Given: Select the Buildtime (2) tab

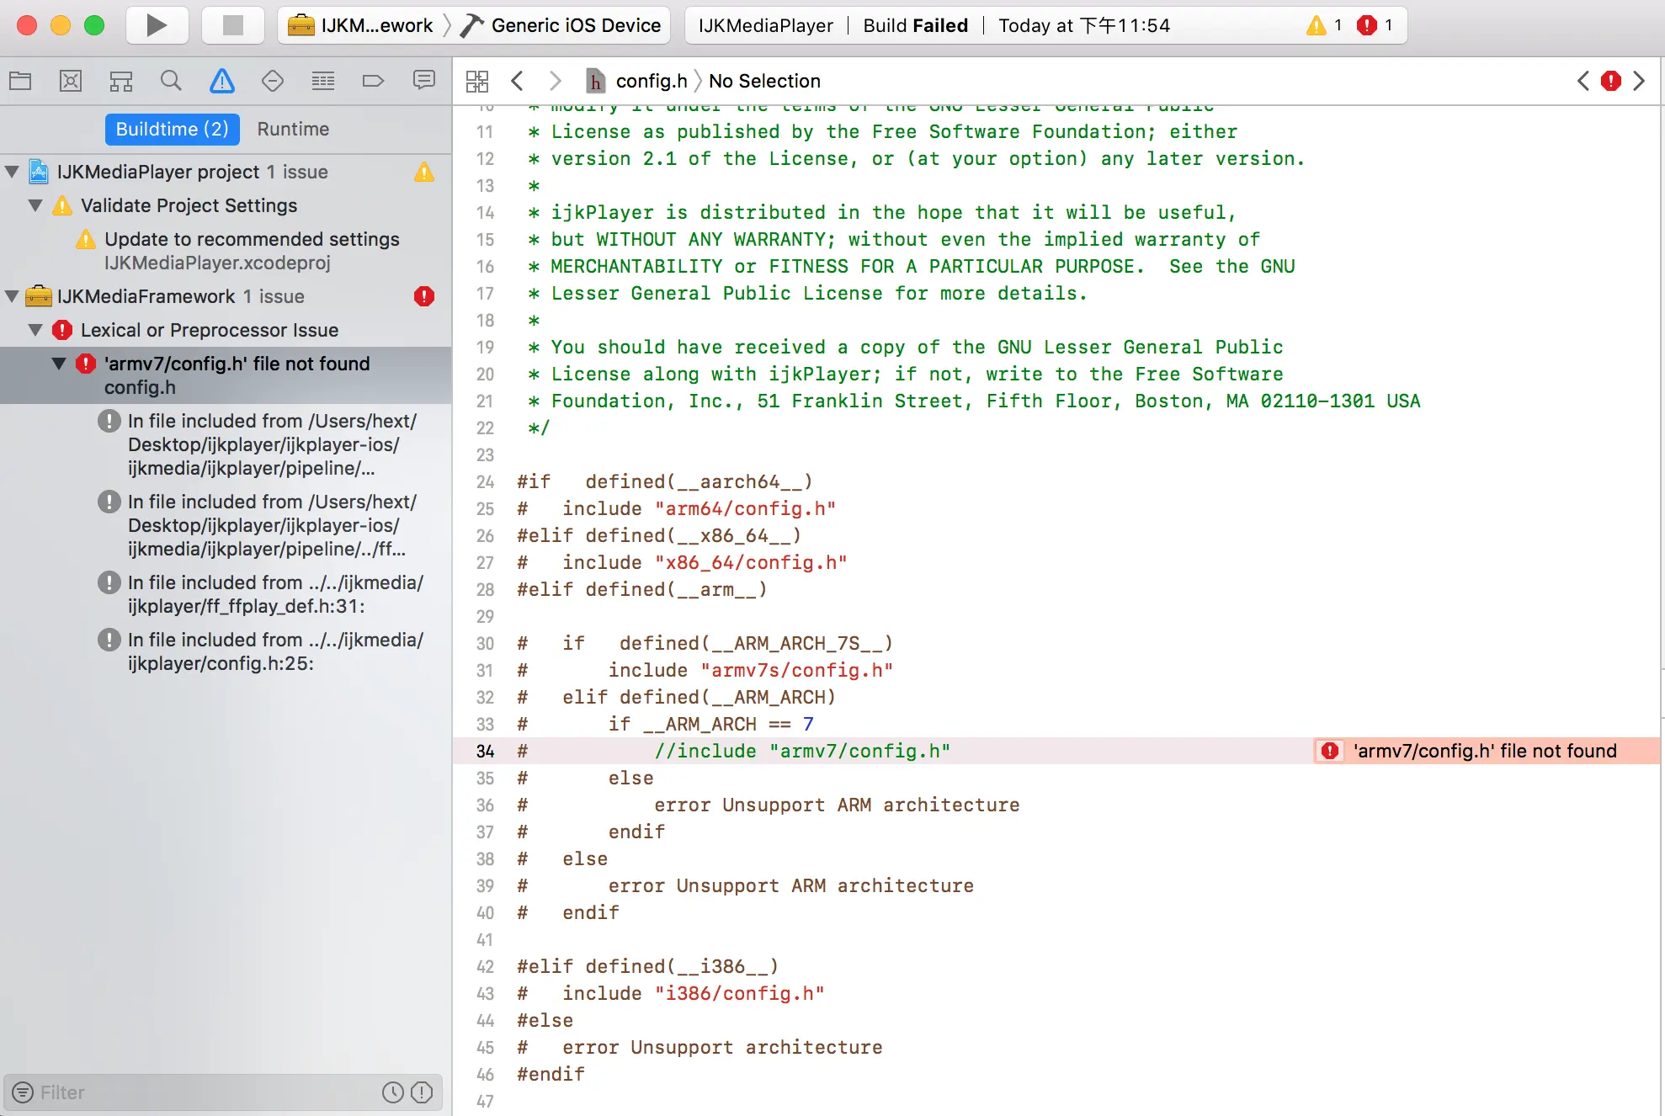Looking at the screenshot, I should click(x=172, y=129).
